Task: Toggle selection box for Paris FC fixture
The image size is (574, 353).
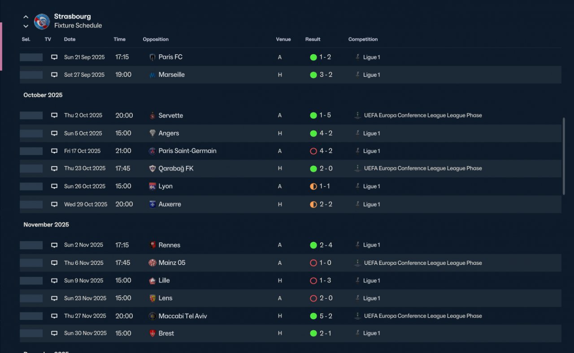Action: pos(31,57)
